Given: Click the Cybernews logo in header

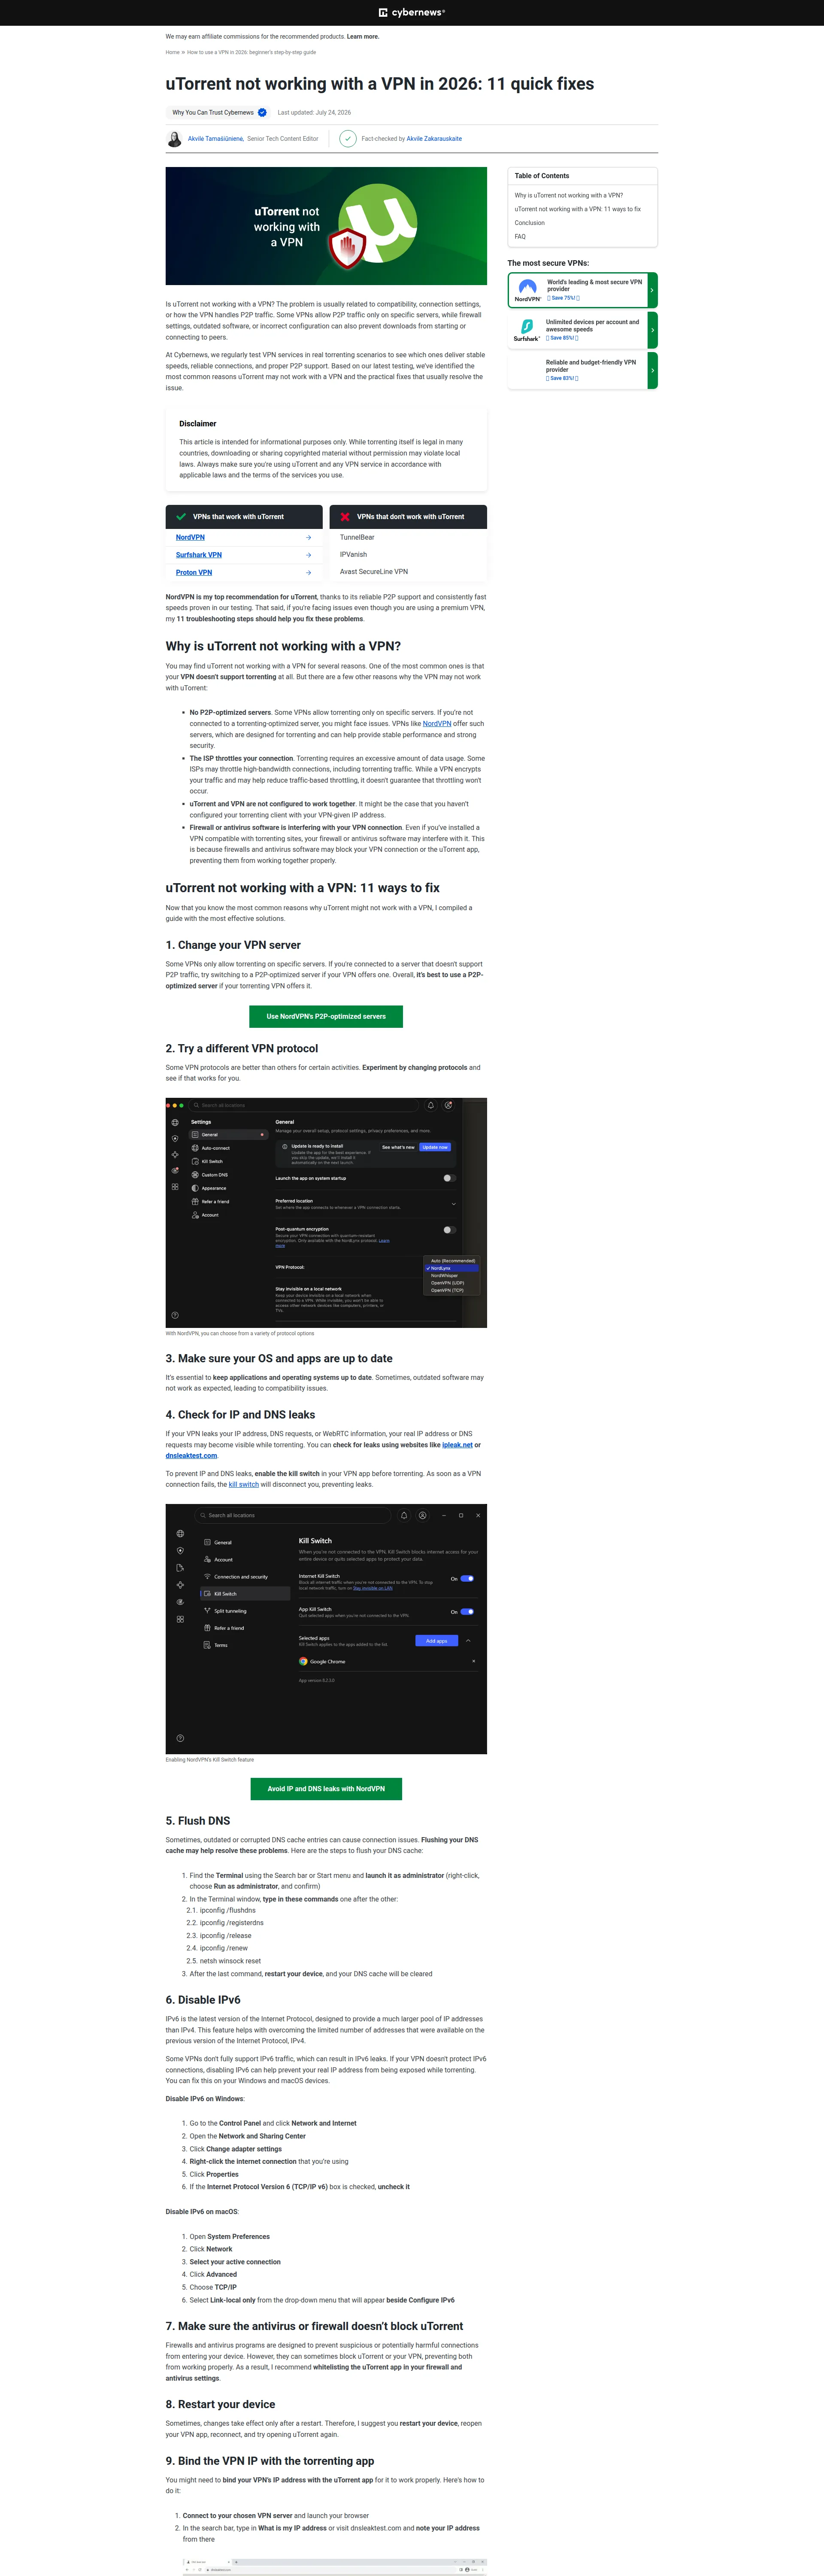Looking at the screenshot, I should pyautogui.click(x=412, y=13).
